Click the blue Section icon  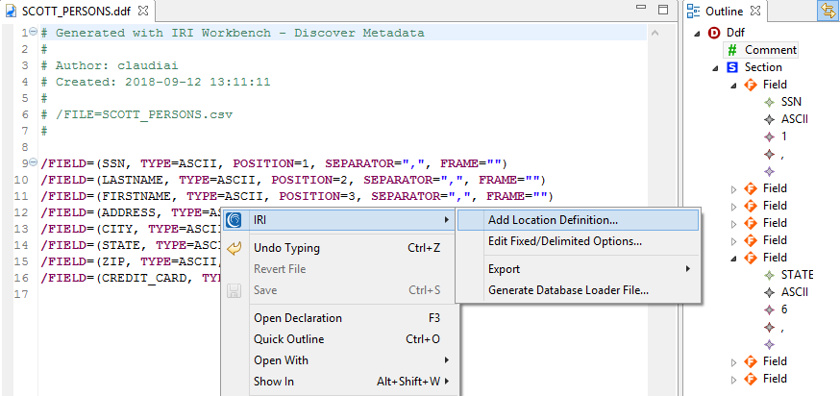(x=732, y=67)
